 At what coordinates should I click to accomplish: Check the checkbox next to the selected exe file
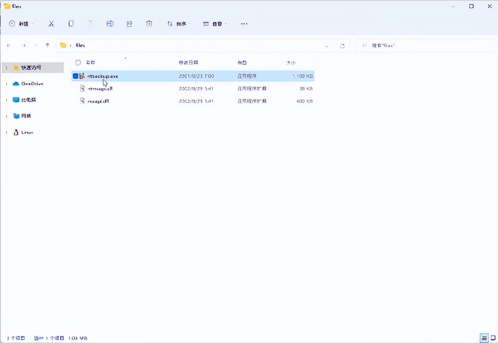pos(75,76)
